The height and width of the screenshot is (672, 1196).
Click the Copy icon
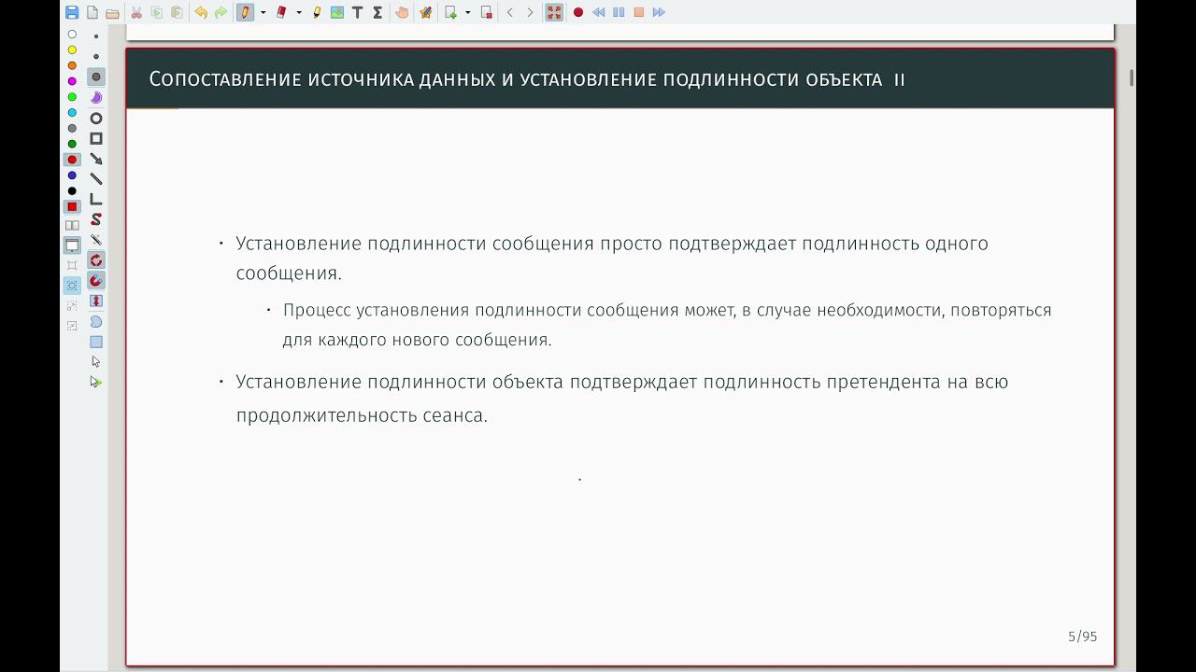[x=156, y=12]
